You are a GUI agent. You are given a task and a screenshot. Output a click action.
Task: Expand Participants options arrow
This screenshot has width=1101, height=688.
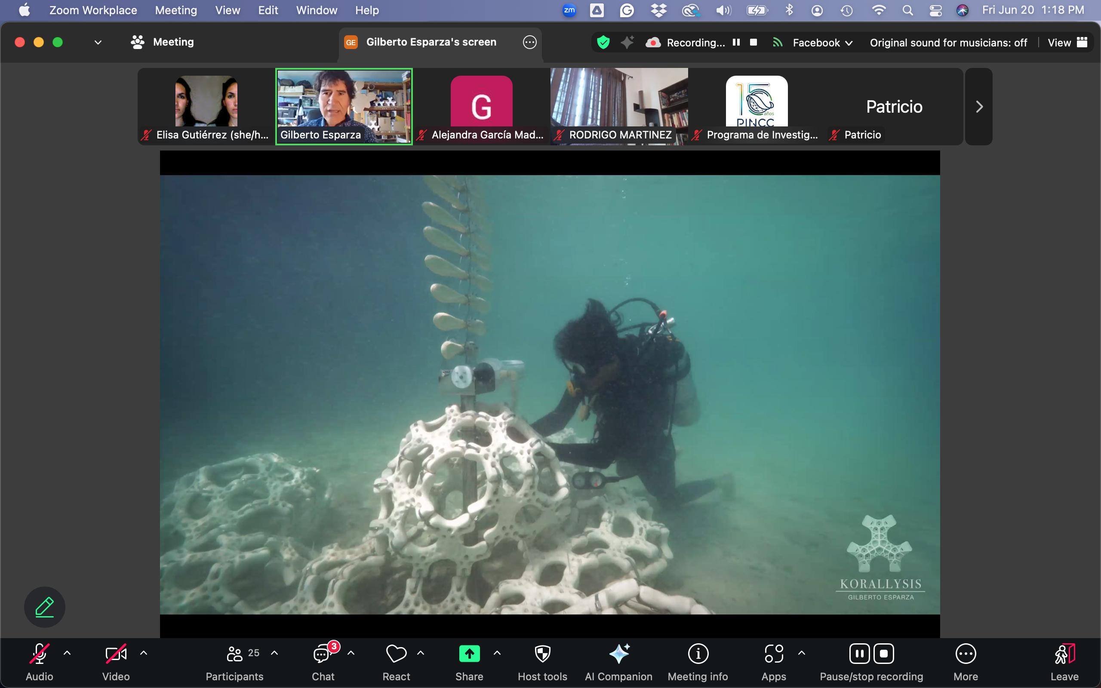pos(274,654)
